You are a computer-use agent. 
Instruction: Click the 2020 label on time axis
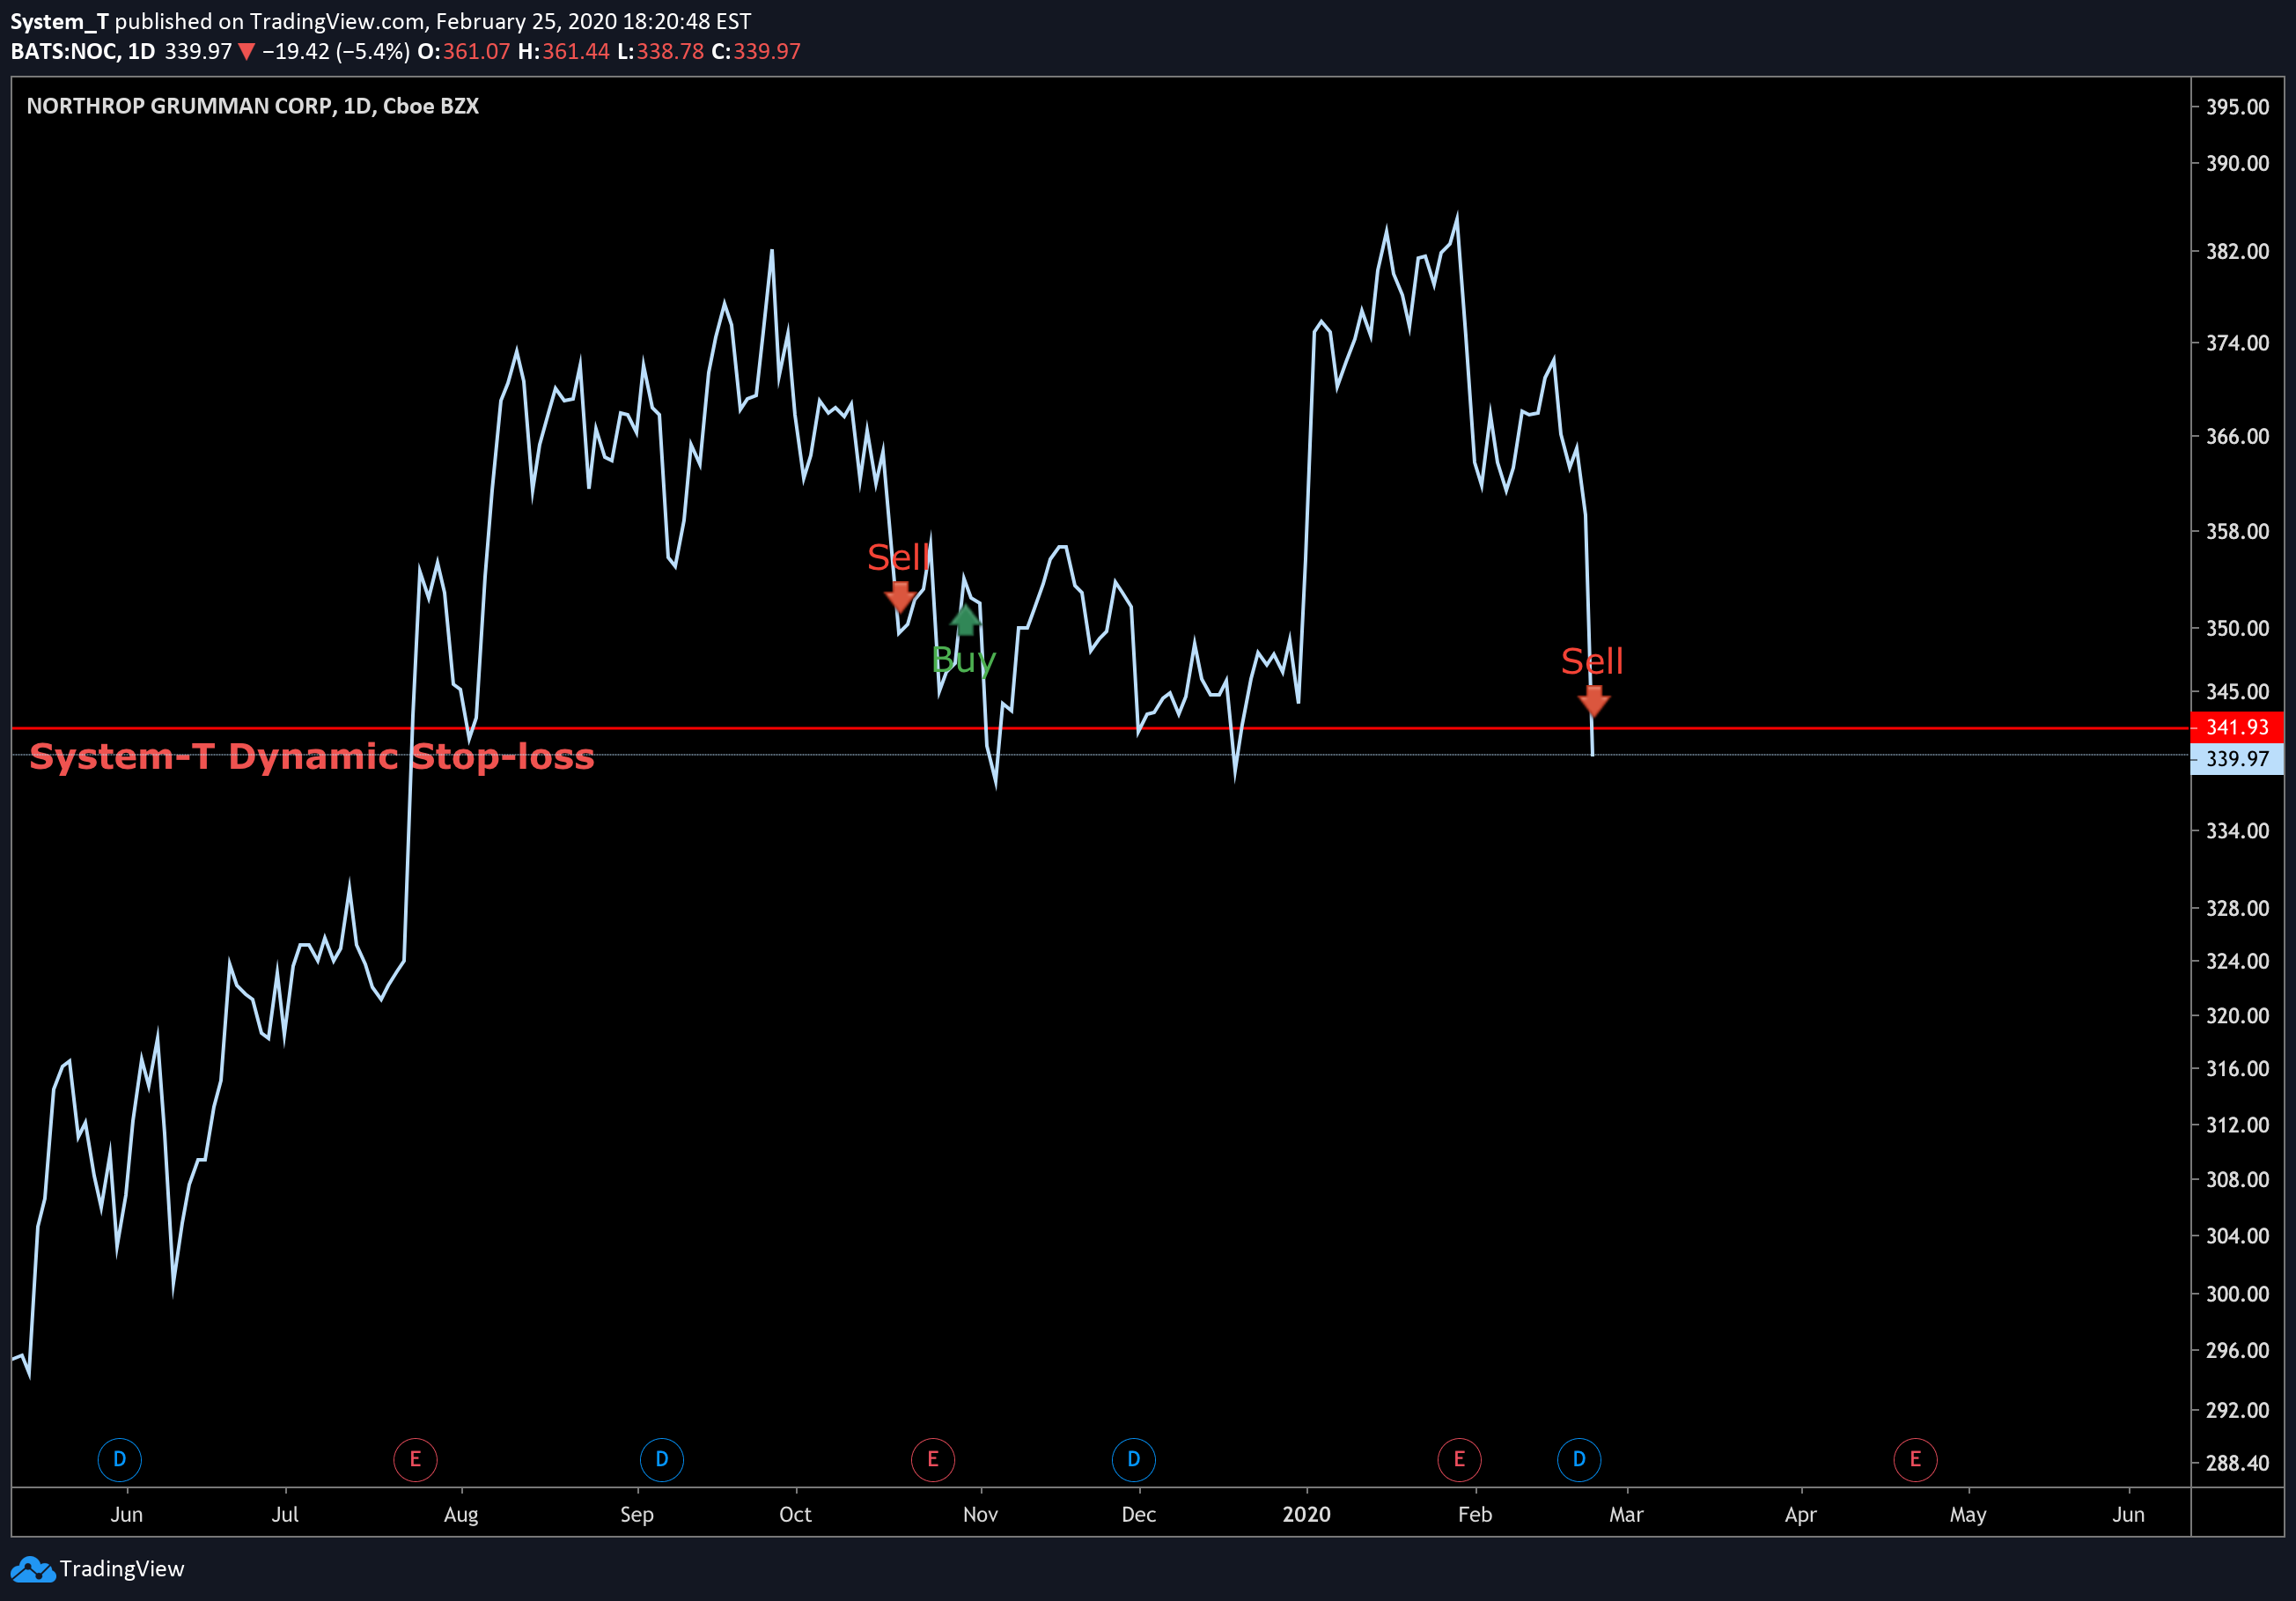coord(1306,1514)
